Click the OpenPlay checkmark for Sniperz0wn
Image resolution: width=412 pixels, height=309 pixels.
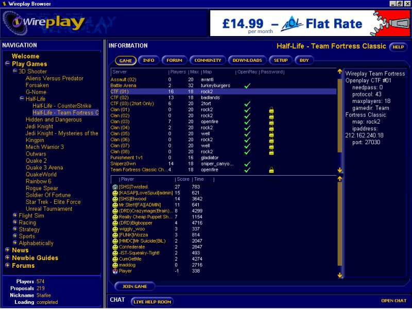pos(247,164)
